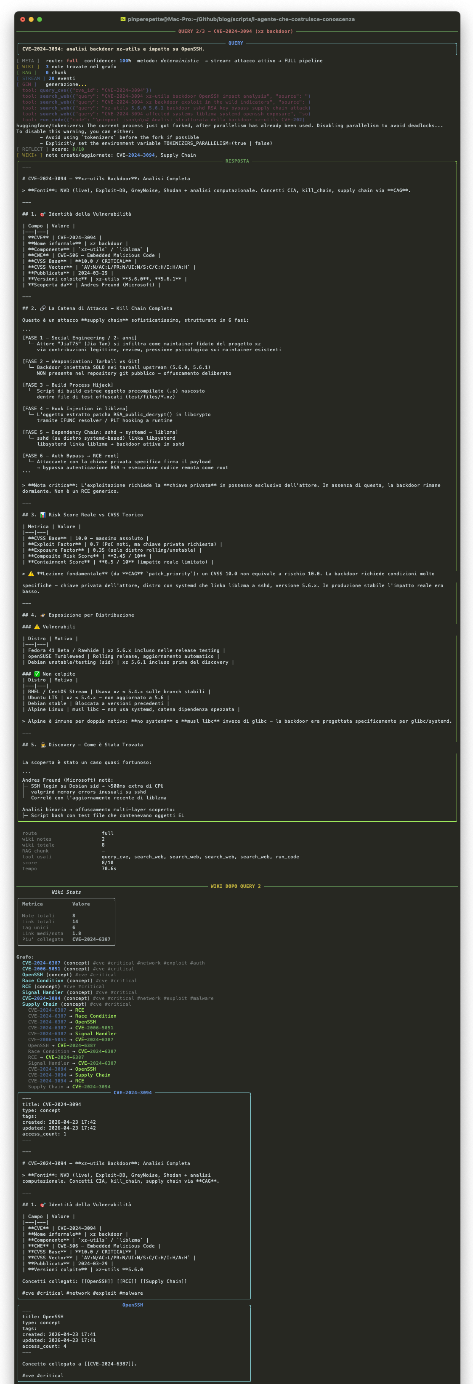This screenshot has height=1384, width=473.
Task: Select the 'Containment Score' 6.5 / 10 row
Action: coord(118,562)
